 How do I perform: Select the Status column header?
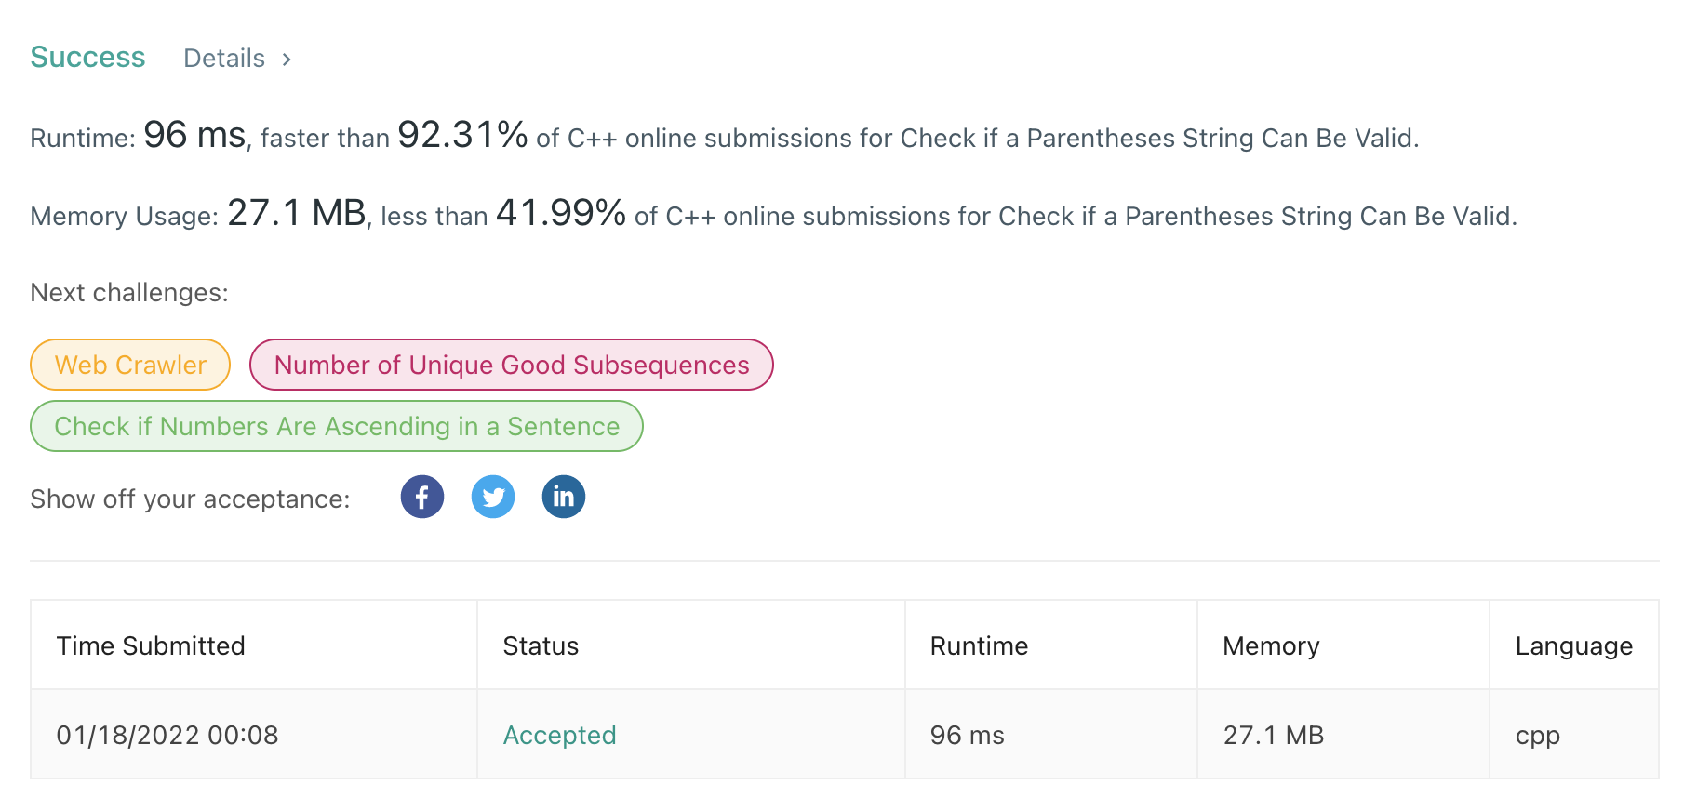coord(541,645)
